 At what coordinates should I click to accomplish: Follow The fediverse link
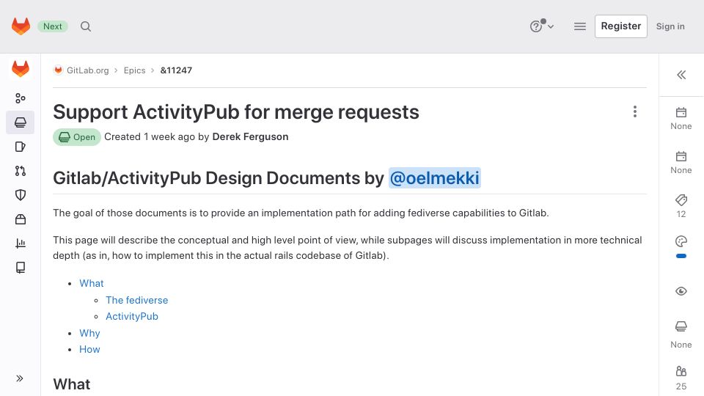click(x=137, y=300)
